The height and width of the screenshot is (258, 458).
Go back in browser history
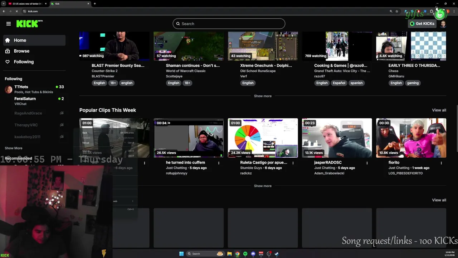click(x=4, y=11)
